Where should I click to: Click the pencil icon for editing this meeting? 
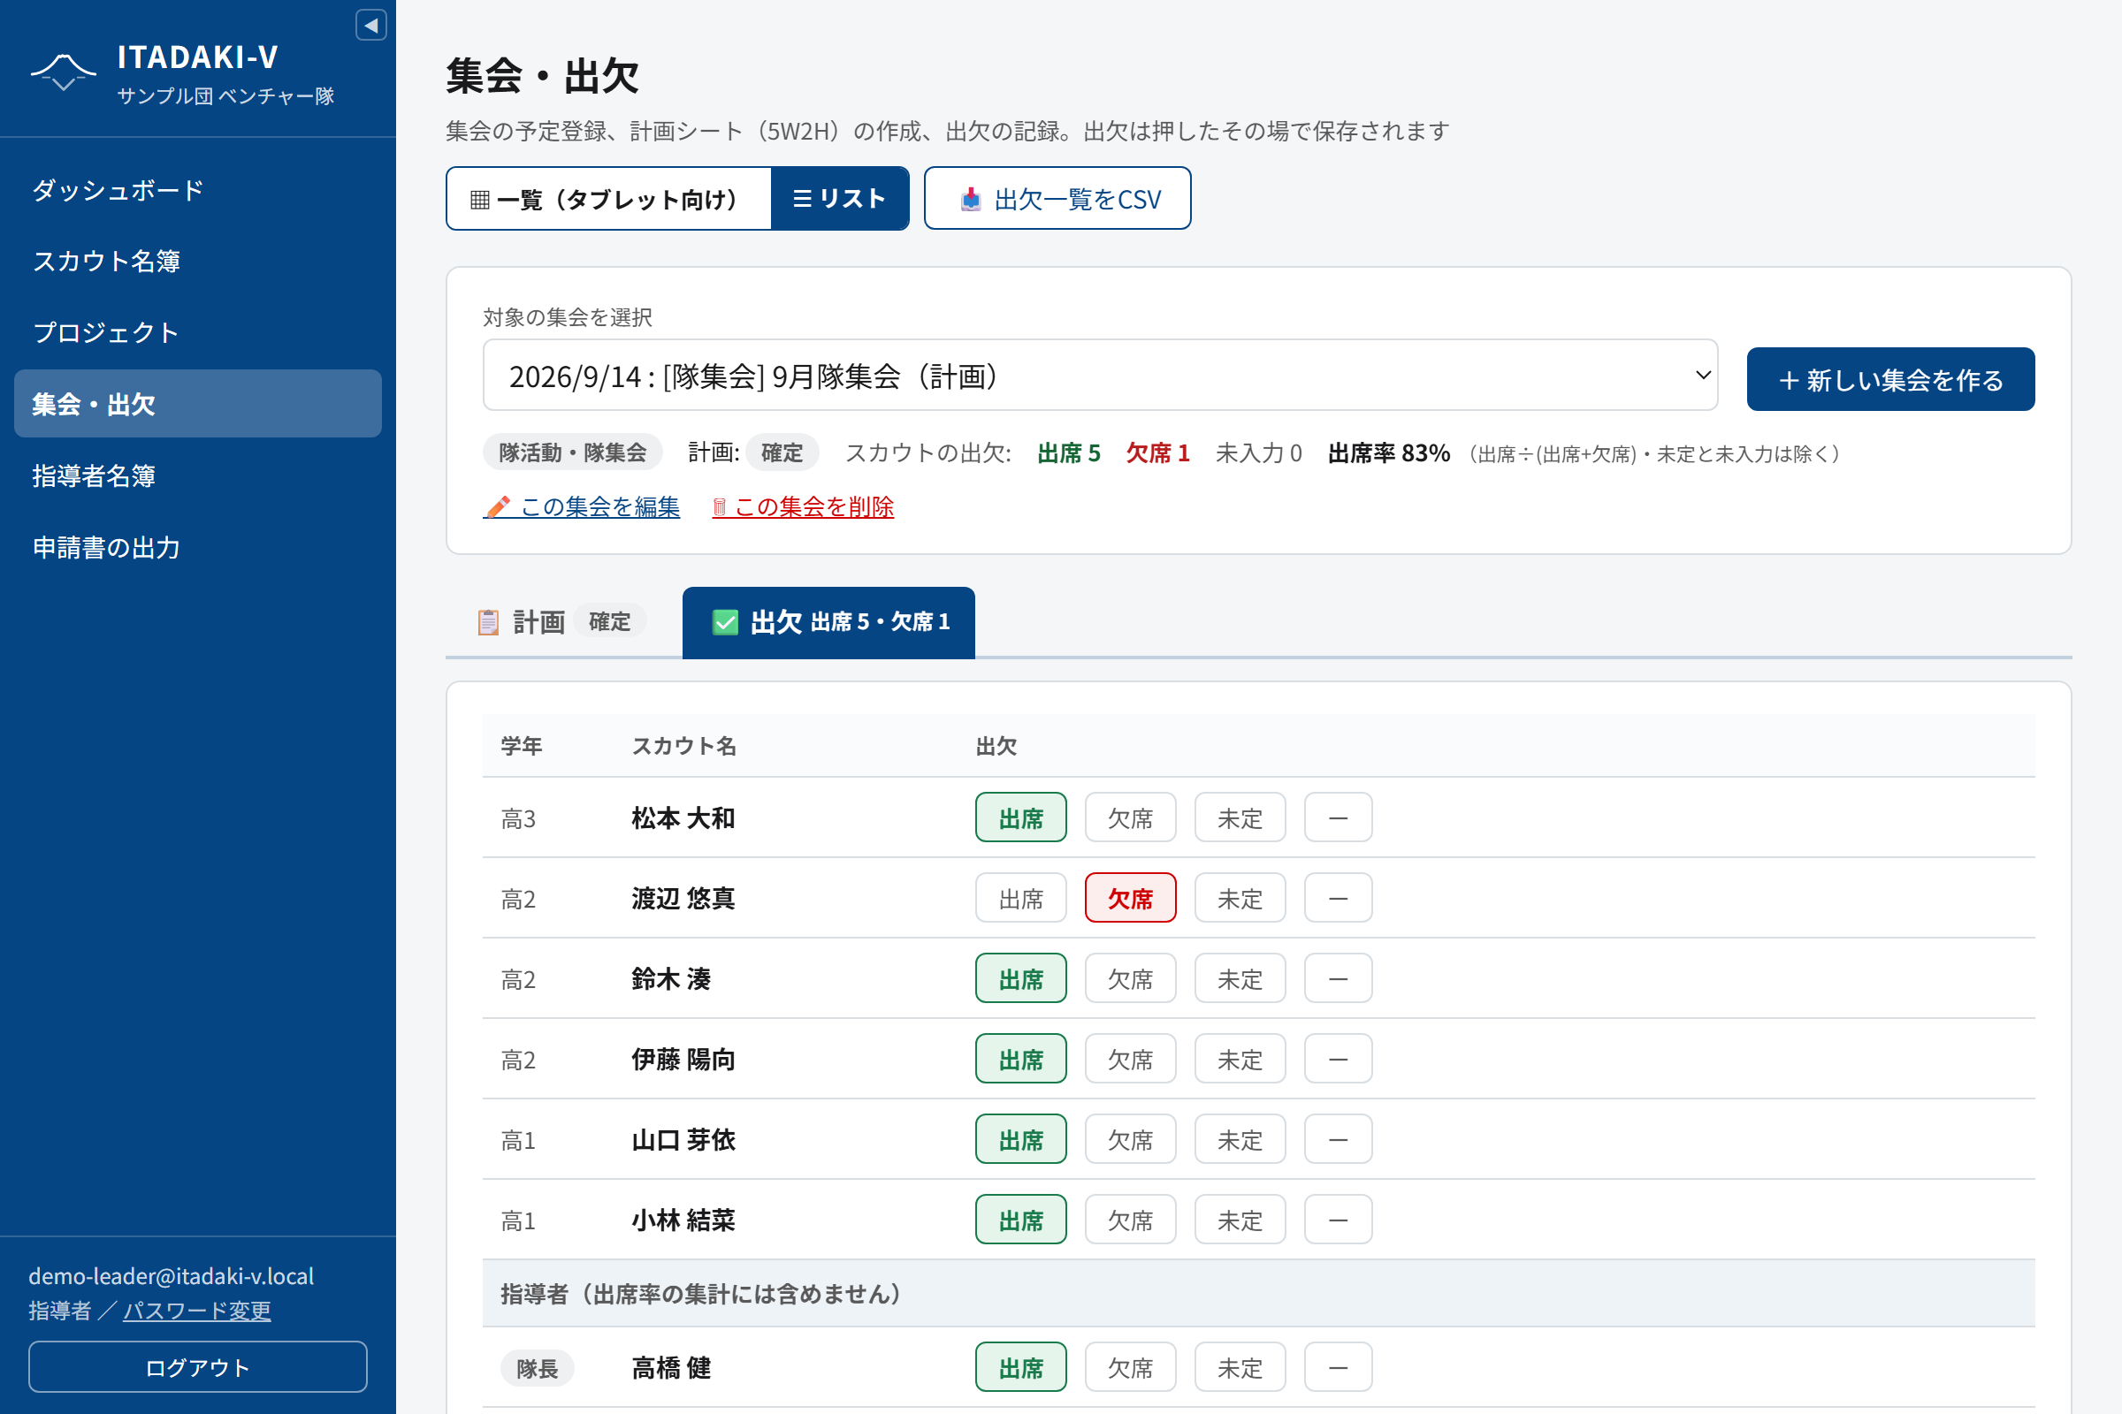[x=497, y=506]
